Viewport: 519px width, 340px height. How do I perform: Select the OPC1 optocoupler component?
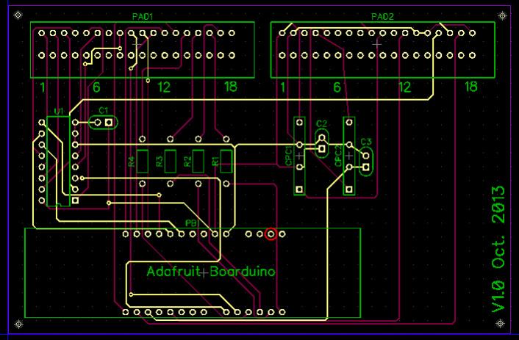tap(299, 155)
